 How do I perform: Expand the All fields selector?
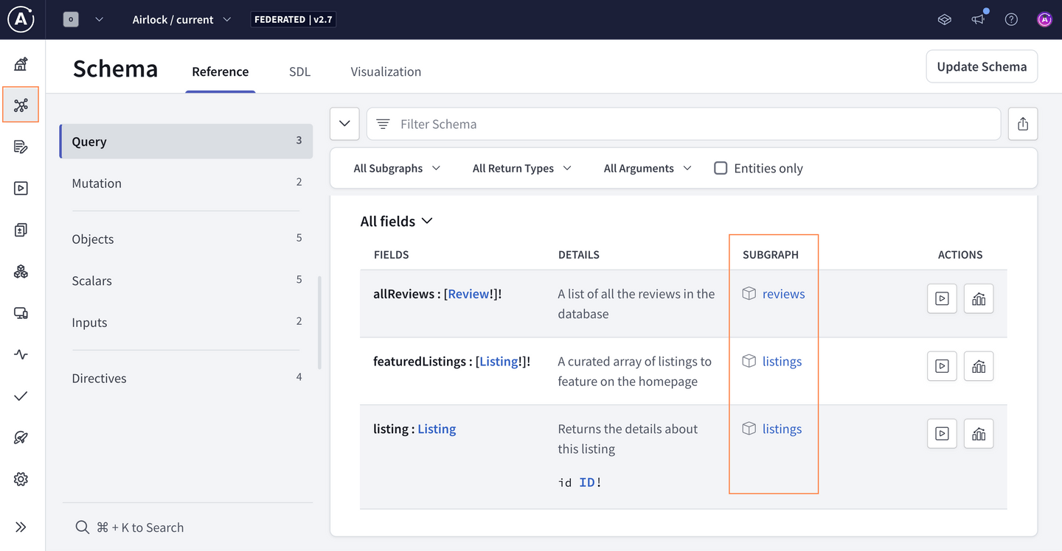point(396,221)
